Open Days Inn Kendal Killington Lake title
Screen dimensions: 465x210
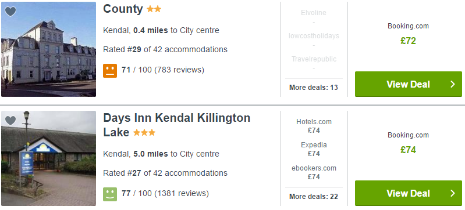click(x=177, y=125)
